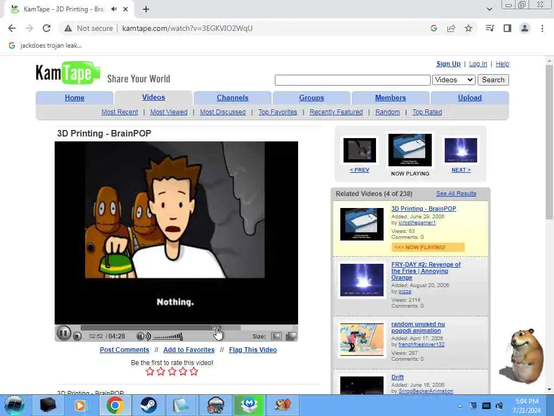Open the Top Rated link
The width and height of the screenshot is (554, 416).
click(427, 112)
